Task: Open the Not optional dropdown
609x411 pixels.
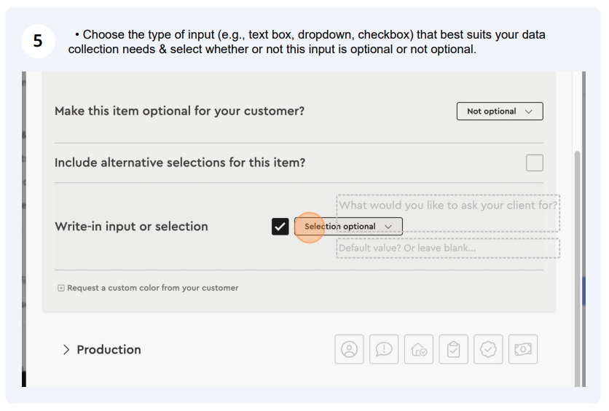Action: coord(500,111)
